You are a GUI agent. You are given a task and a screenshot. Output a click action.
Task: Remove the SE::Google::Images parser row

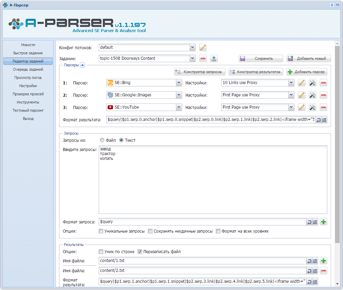pos(323,95)
